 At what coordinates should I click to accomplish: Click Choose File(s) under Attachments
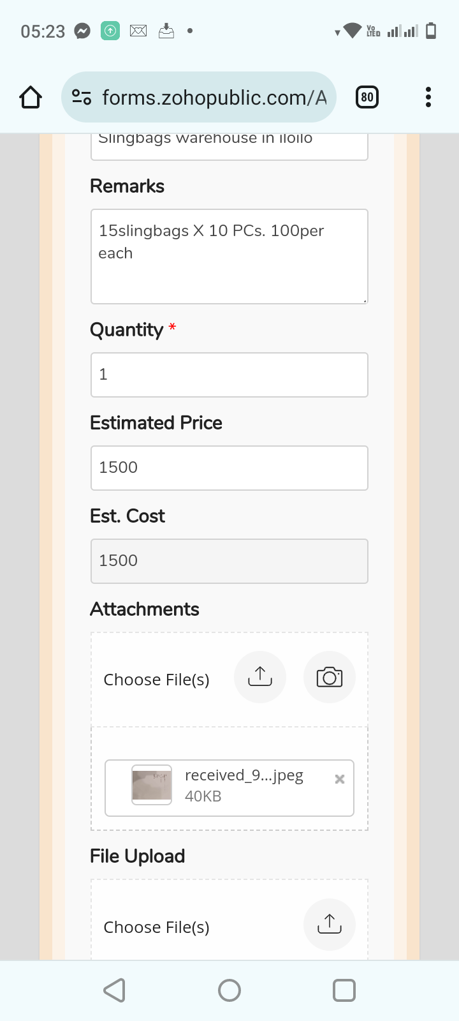pos(157,680)
